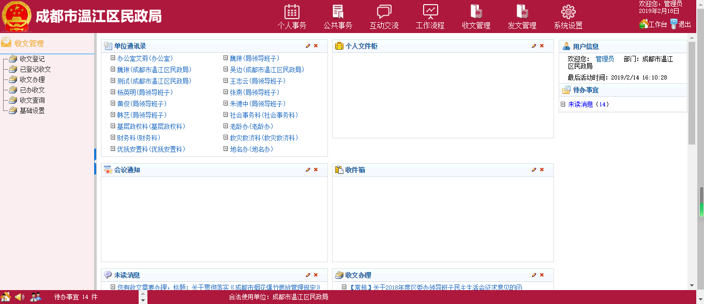This screenshot has height=304, width=704.
Task: Click the pencil edit icon on 单位通讯录 panel
Action: pyautogui.click(x=308, y=46)
